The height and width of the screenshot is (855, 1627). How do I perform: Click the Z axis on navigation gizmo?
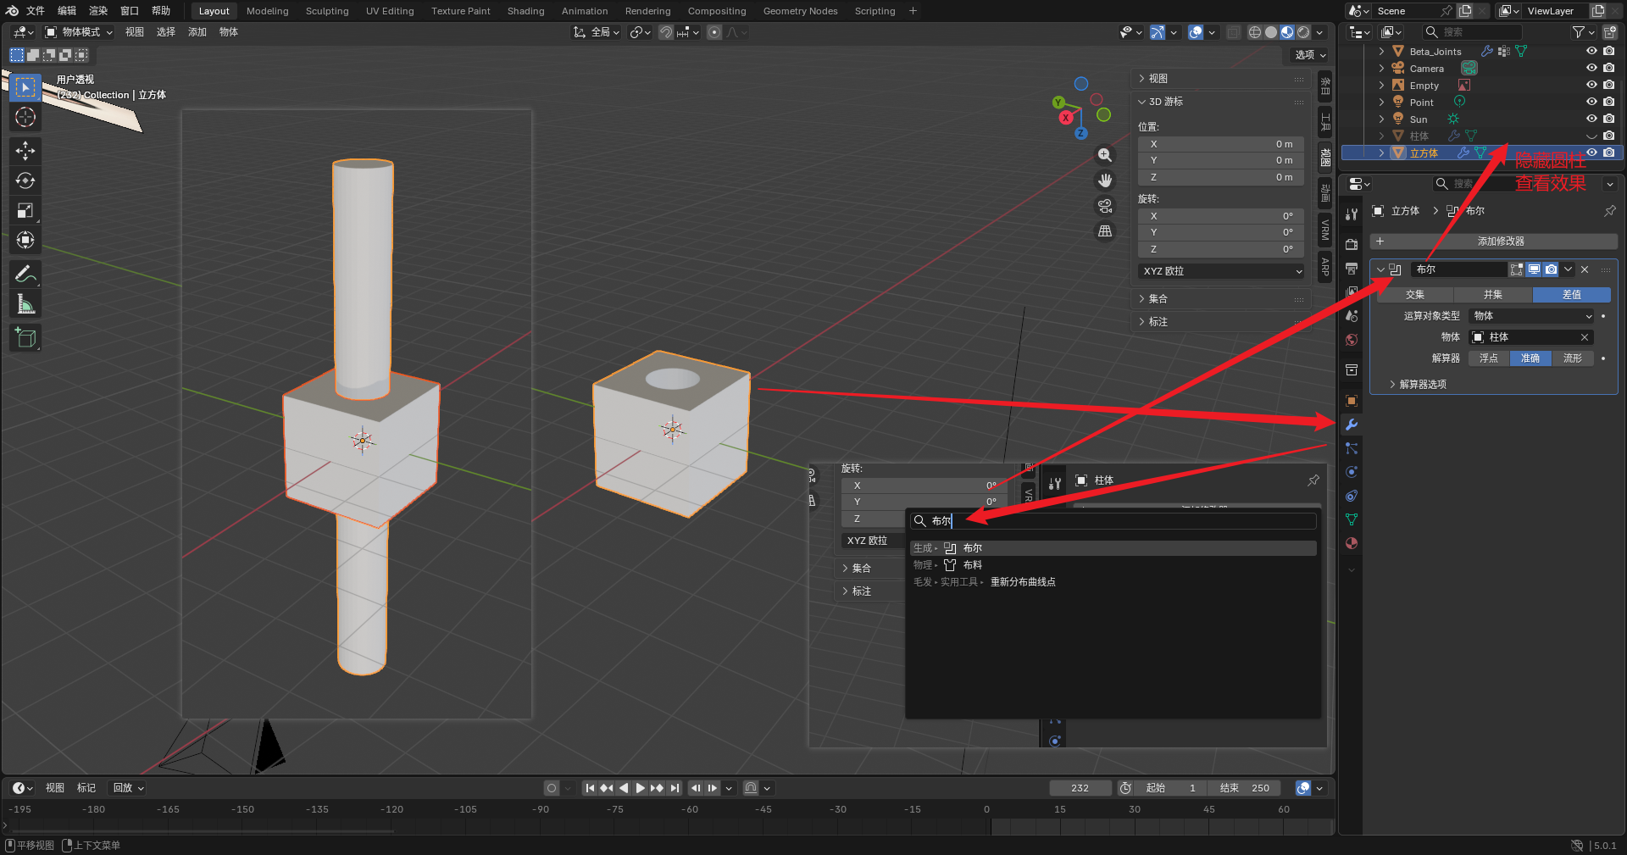click(x=1080, y=133)
